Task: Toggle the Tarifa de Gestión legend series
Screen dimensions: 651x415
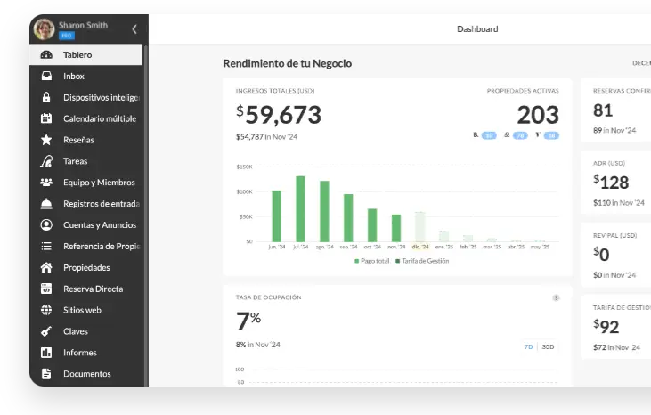Action: point(423,261)
